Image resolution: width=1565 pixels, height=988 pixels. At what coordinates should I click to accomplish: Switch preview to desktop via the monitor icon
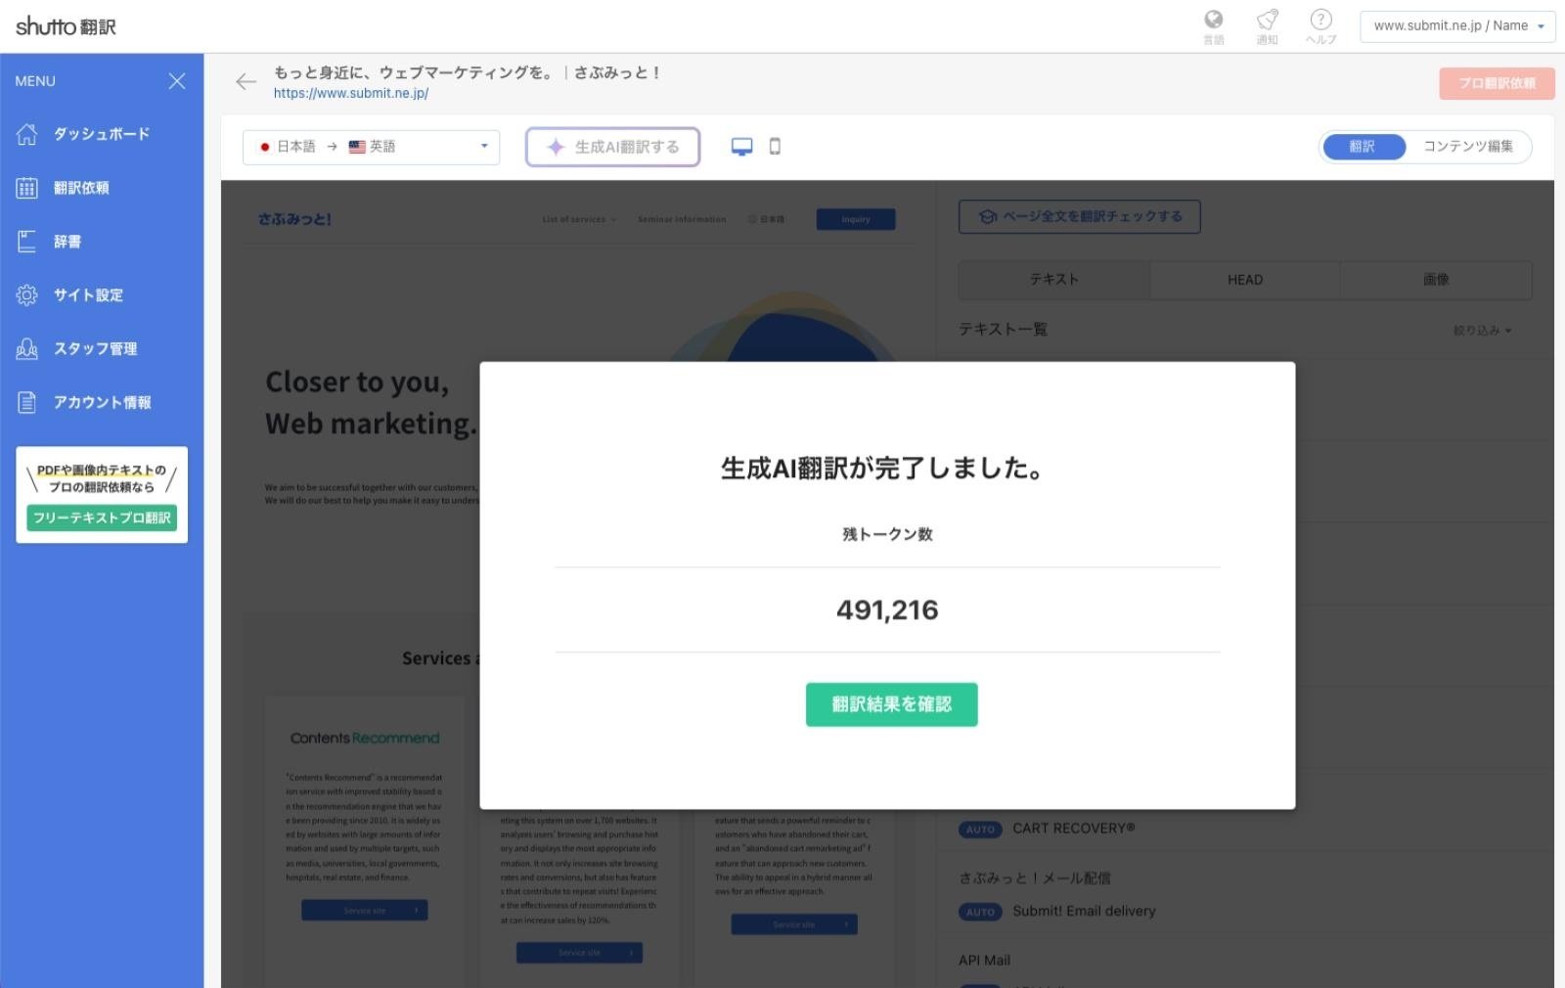tap(742, 145)
